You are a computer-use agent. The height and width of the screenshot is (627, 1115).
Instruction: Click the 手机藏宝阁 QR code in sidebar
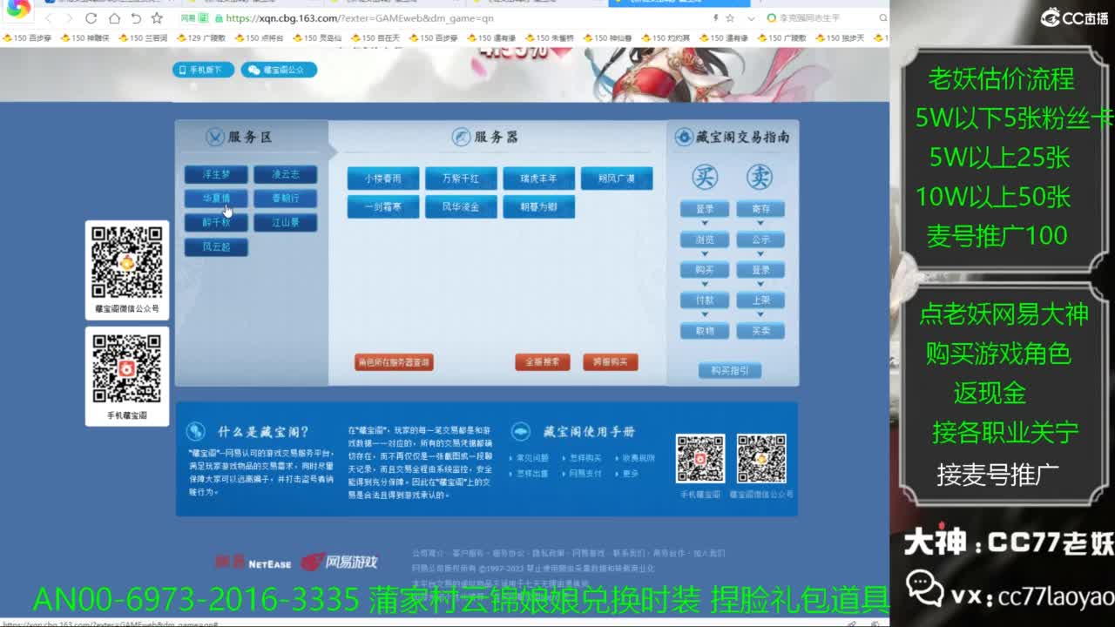[127, 369]
